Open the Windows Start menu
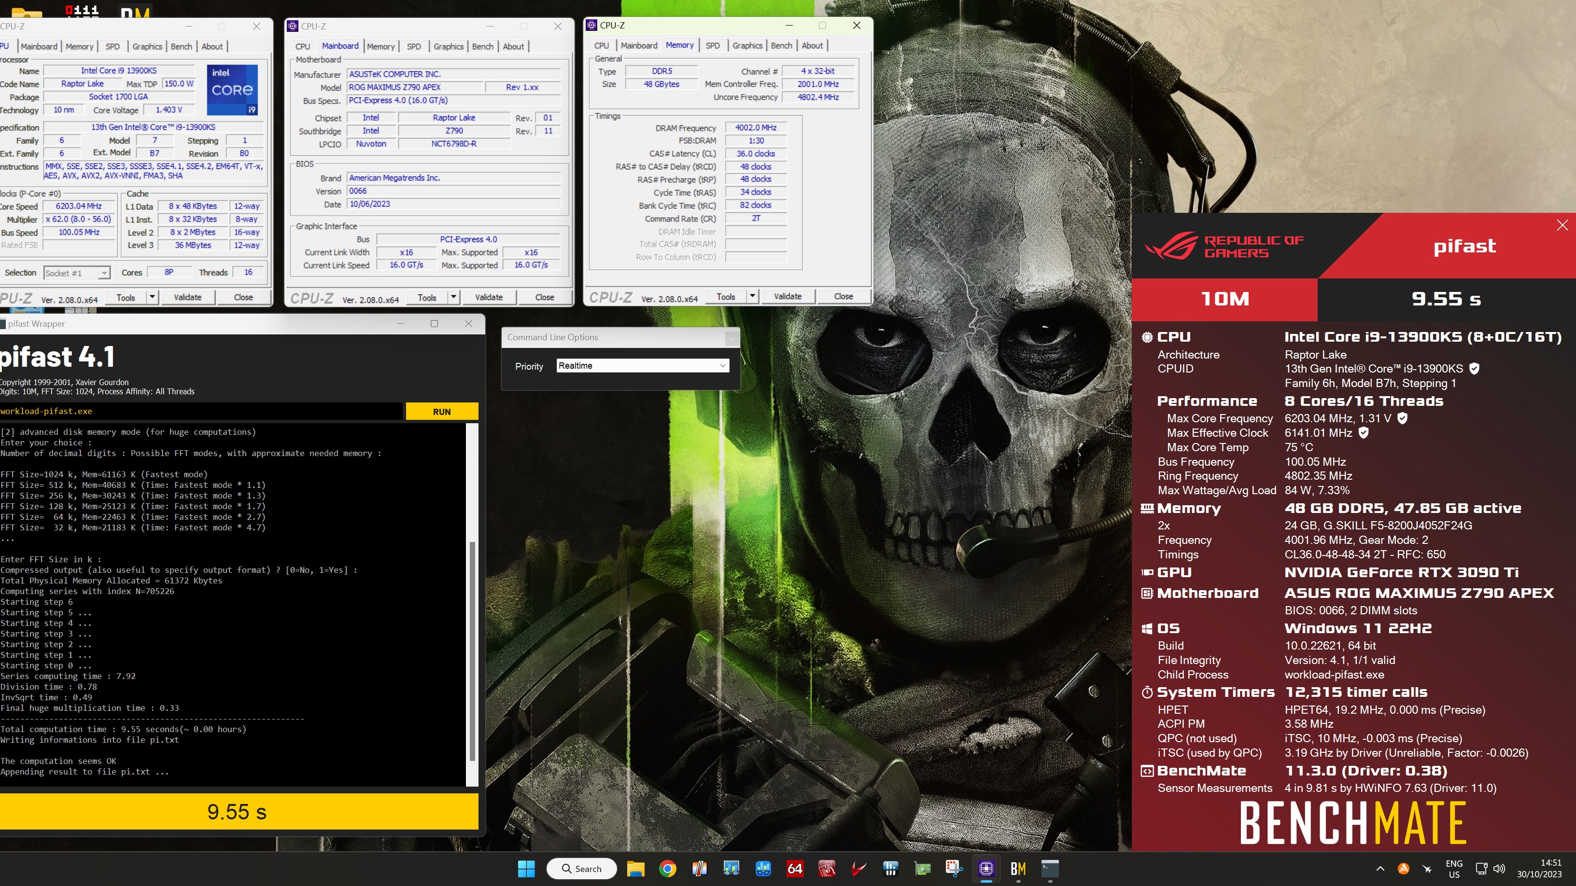 click(x=526, y=868)
